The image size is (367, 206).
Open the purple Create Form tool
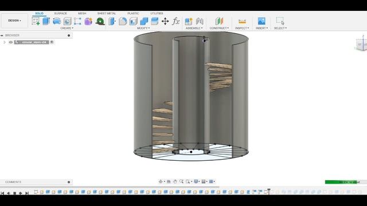pyautogui.click(x=88, y=21)
